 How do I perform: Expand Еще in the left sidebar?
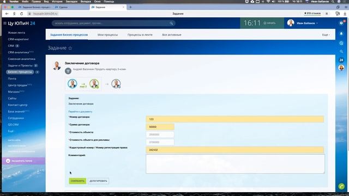[11, 131]
